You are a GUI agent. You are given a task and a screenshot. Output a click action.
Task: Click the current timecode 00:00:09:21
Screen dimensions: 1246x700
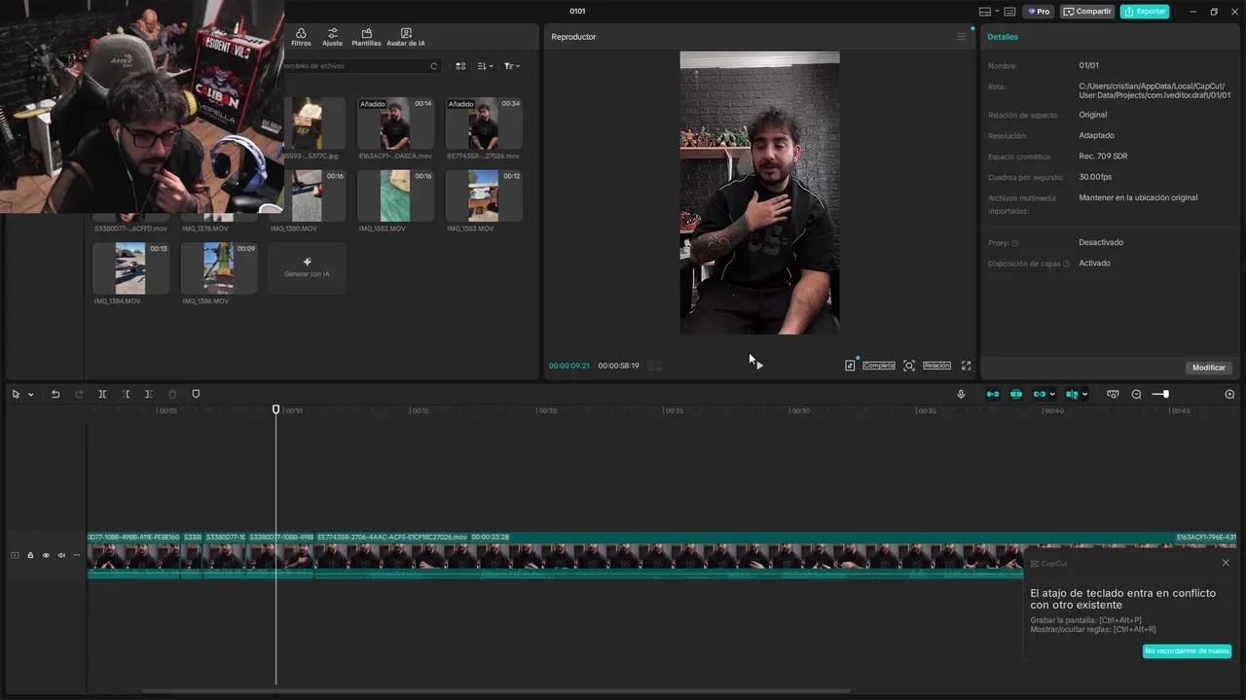[x=569, y=366]
